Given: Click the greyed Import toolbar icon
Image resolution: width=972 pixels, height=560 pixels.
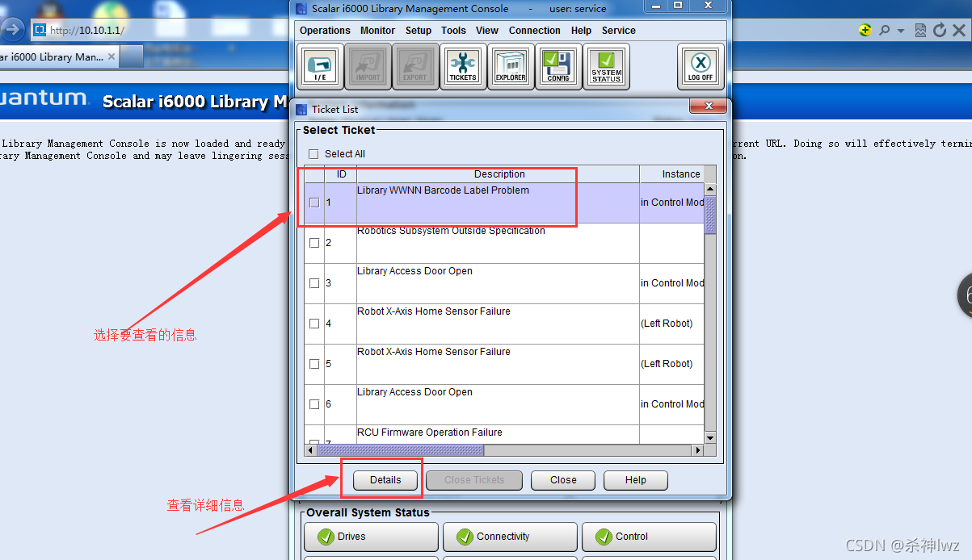Looking at the screenshot, I should (368, 66).
